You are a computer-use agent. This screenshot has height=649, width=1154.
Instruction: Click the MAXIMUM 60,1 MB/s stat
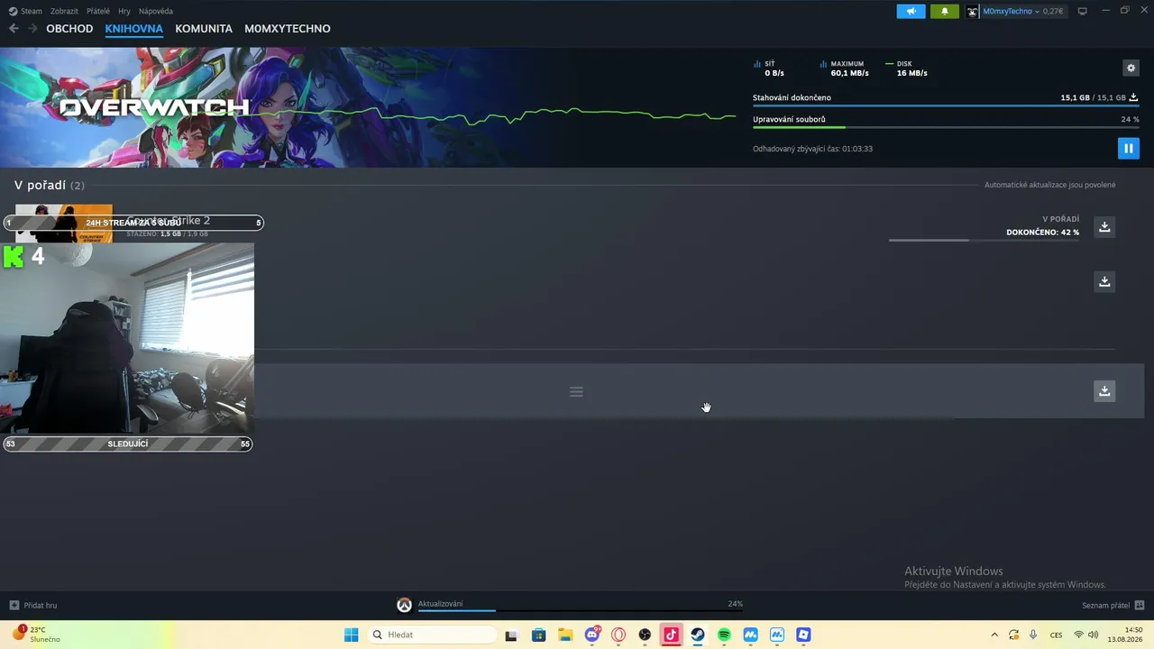point(845,69)
